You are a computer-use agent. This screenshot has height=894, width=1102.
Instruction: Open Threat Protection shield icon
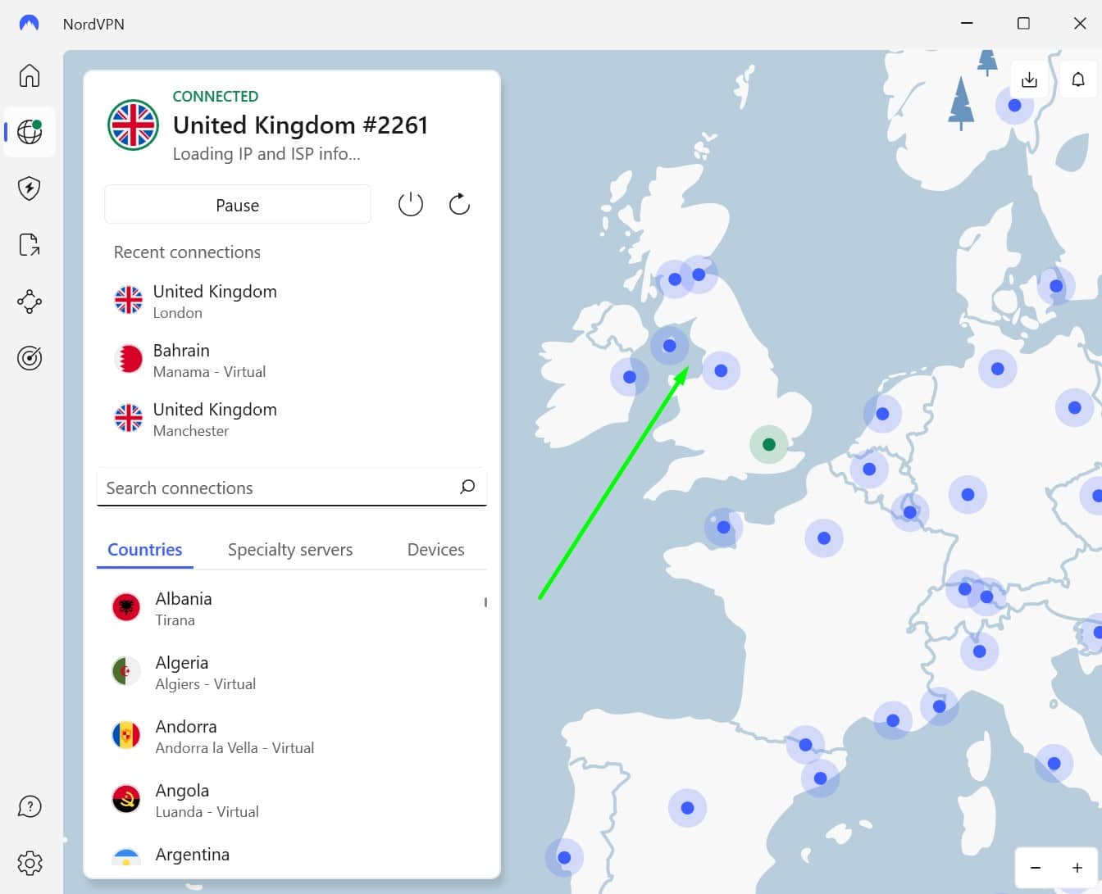coord(30,188)
